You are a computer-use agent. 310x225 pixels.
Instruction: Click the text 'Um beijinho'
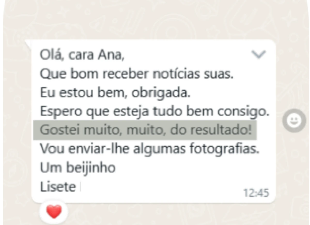(x=78, y=168)
